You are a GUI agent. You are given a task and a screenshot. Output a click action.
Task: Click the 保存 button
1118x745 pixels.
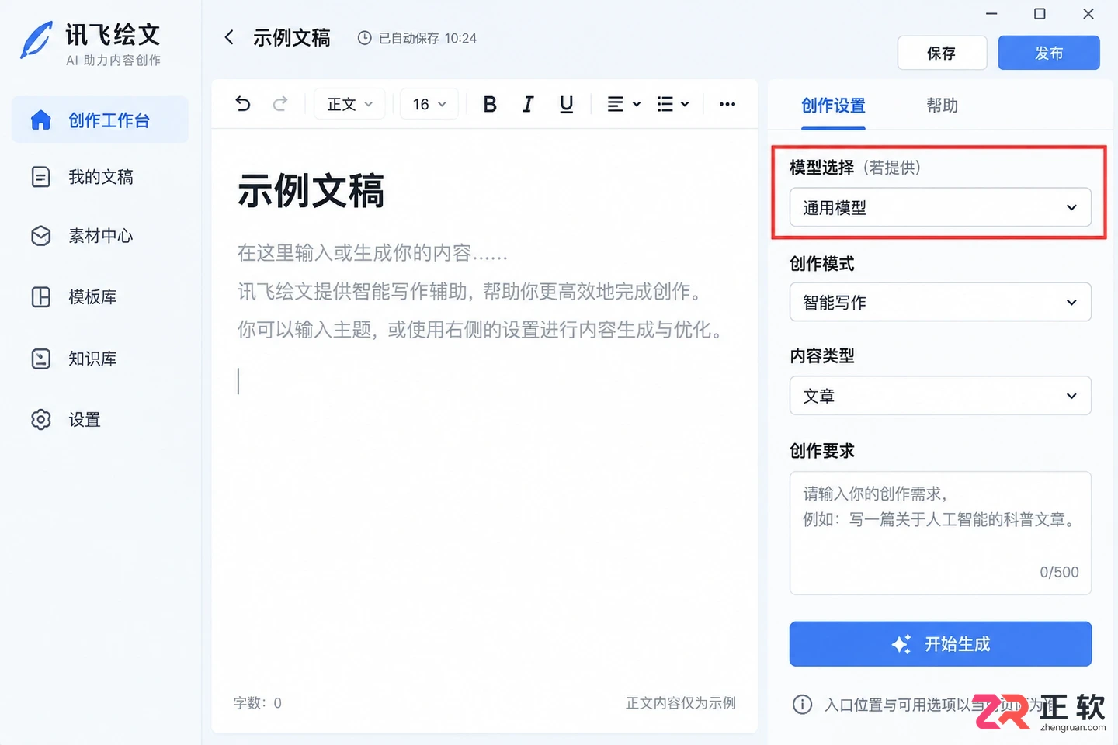[942, 53]
